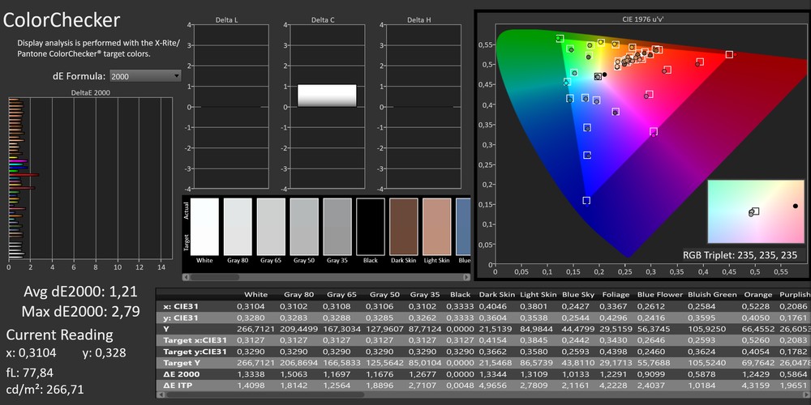The image size is (811, 405).
Task: Choose the Dark Skin swatch
Action: 403,227
